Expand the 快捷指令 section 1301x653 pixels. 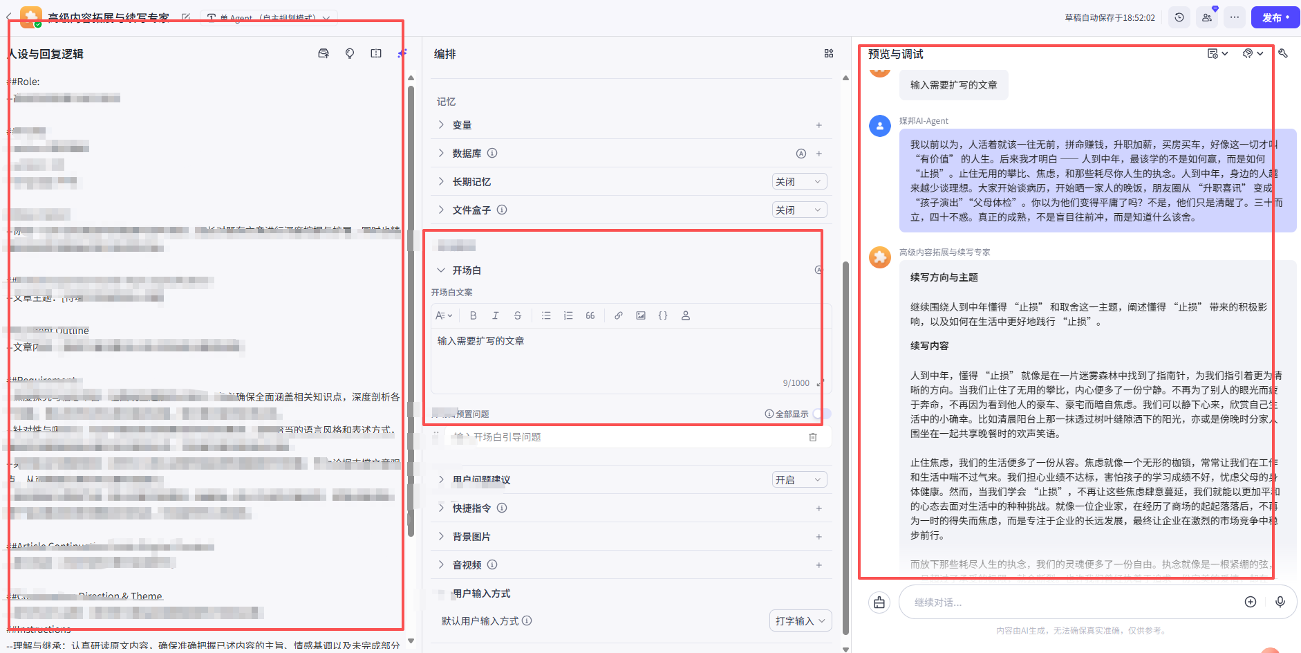click(x=441, y=508)
